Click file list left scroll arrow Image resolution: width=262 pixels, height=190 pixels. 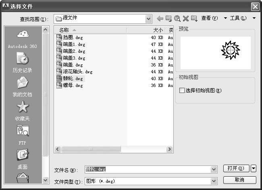tap(58, 149)
